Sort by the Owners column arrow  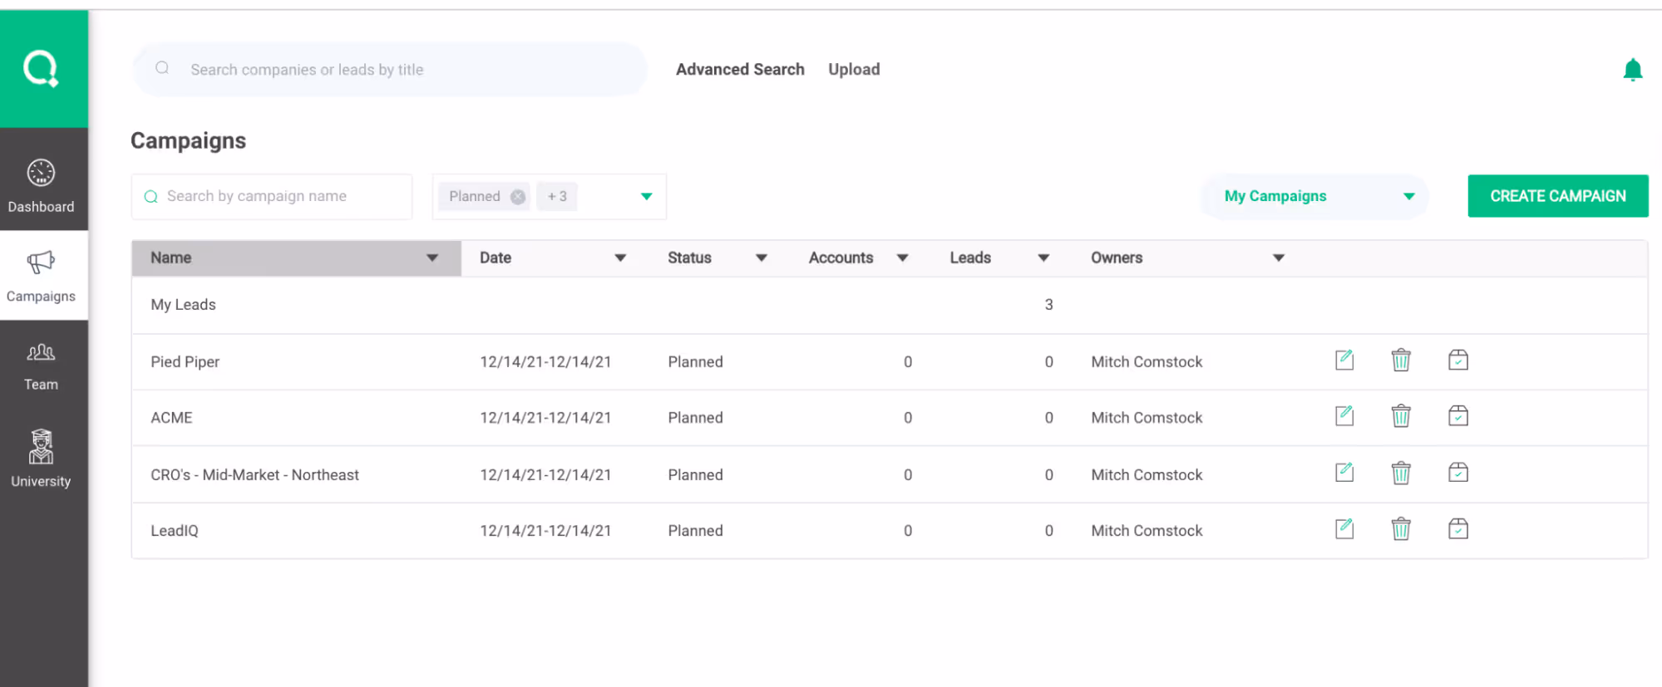tap(1279, 258)
